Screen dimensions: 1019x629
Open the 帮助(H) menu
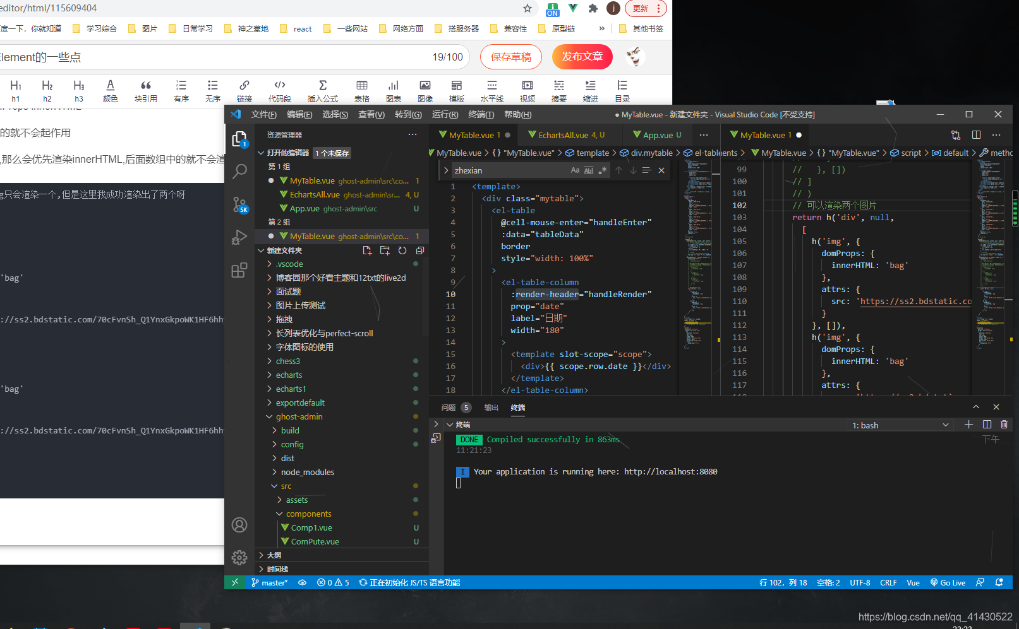pyautogui.click(x=518, y=114)
